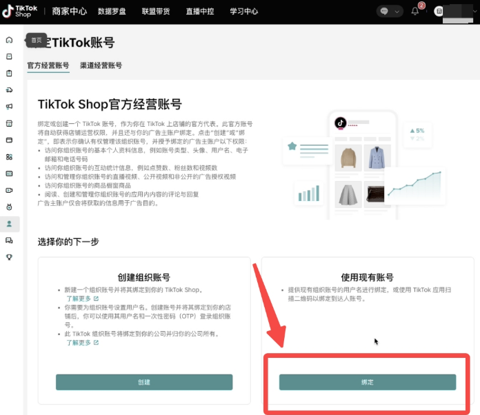
Task: Open the chart monitor icon in sidebar
Action: tap(9, 173)
